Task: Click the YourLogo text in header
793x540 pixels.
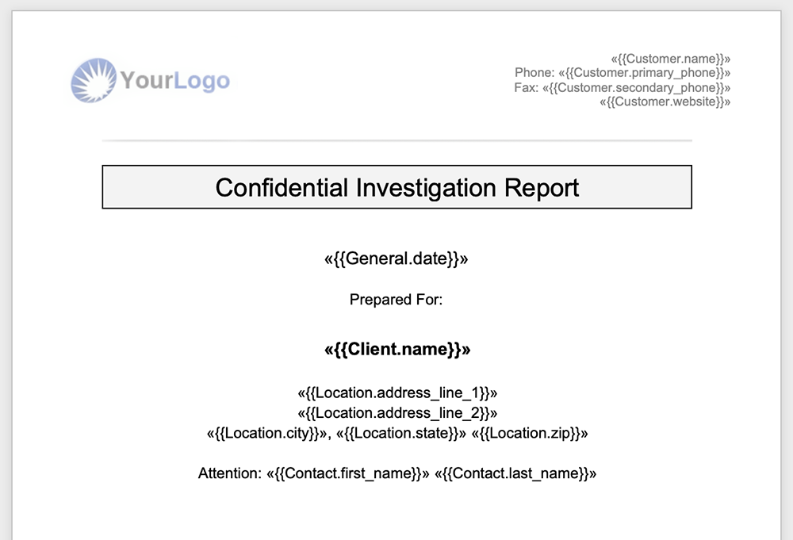Action: coord(175,80)
